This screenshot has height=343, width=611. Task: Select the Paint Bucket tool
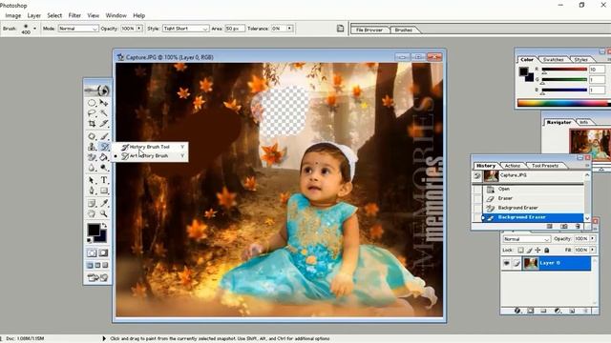(104, 157)
